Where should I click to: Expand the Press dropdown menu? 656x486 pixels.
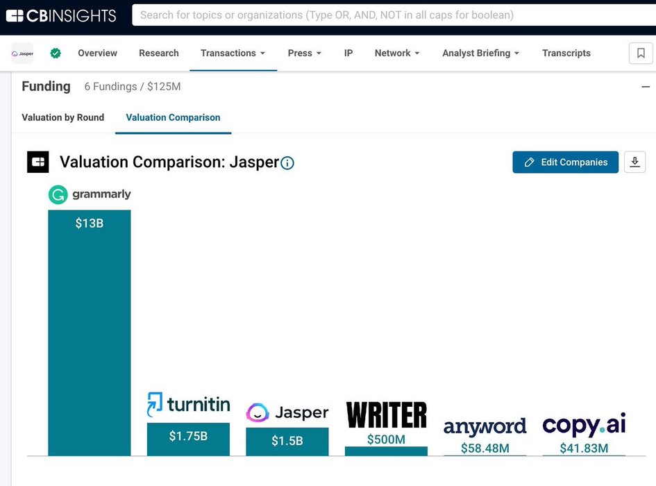(x=305, y=53)
